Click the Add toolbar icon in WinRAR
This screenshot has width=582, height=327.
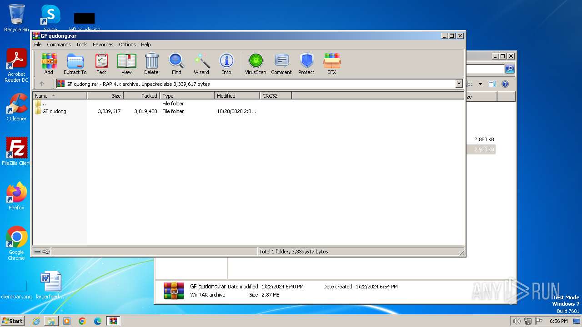tap(49, 64)
